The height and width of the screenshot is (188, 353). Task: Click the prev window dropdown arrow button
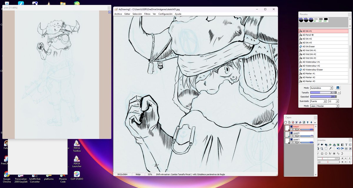tap(110, 12)
